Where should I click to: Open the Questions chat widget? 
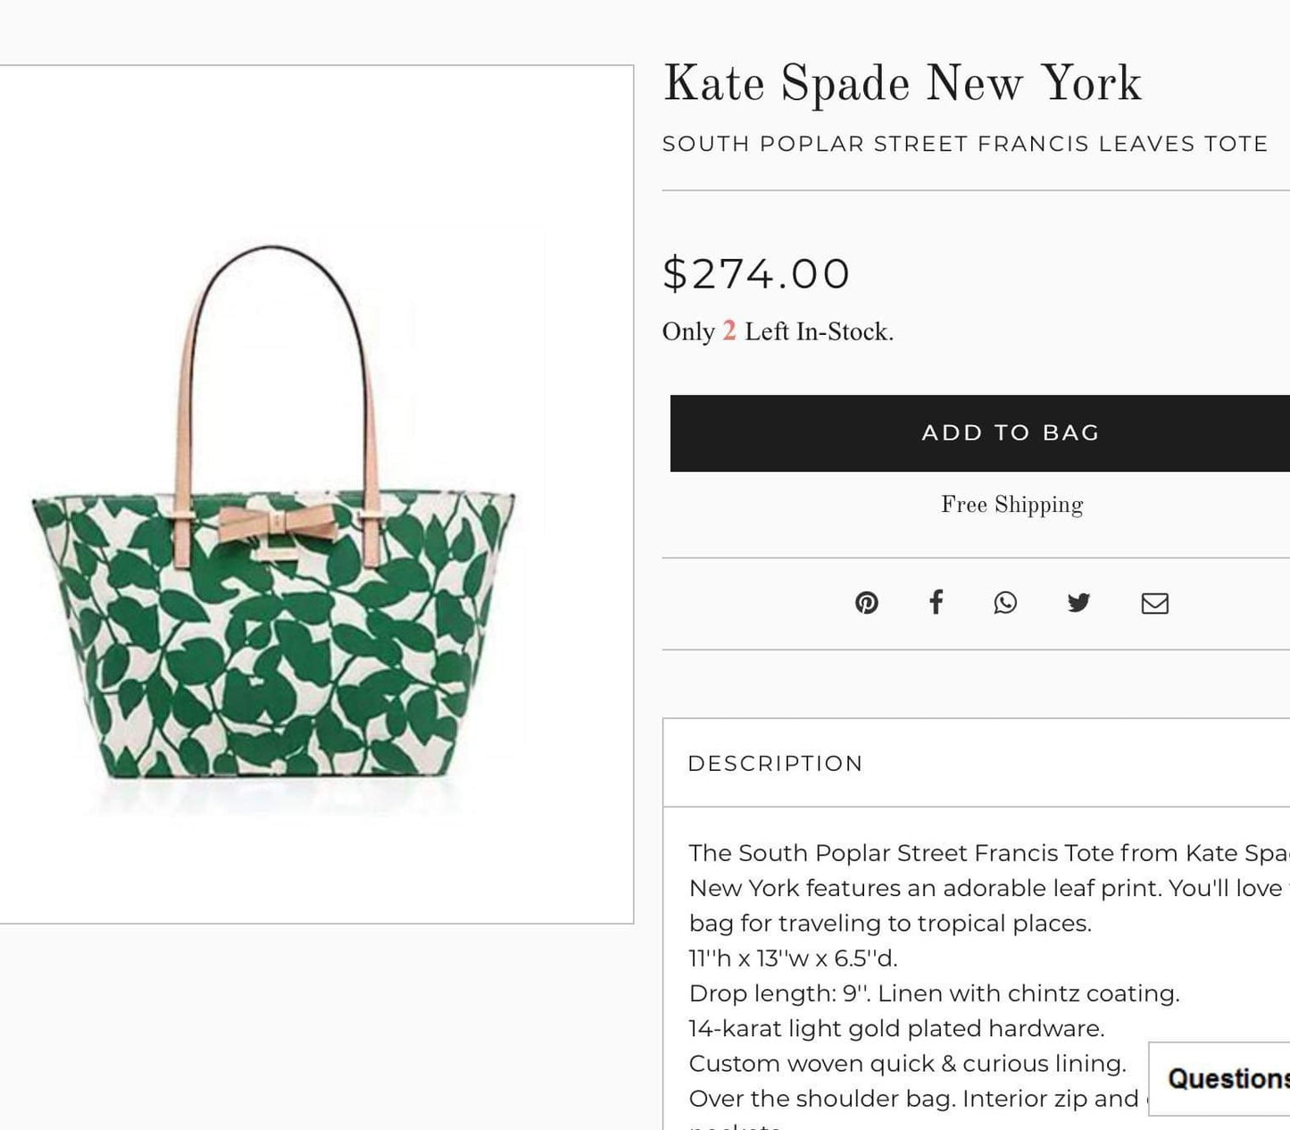point(1223,1078)
